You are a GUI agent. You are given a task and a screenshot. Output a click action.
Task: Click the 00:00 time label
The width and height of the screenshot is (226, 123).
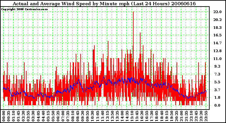point(4,116)
